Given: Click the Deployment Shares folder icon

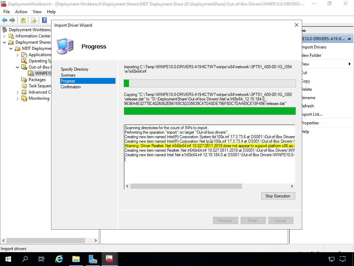Looking at the screenshot, I should tap(11, 42).
